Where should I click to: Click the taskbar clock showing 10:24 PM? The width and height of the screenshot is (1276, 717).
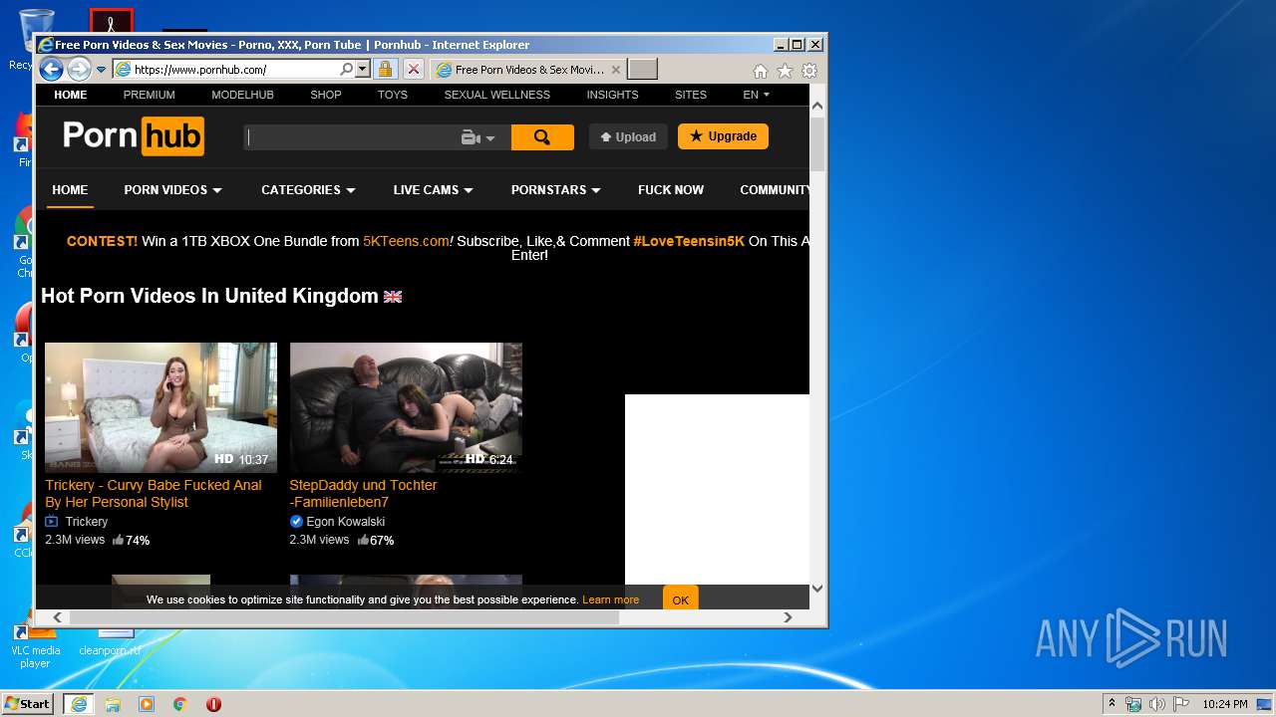click(1225, 704)
